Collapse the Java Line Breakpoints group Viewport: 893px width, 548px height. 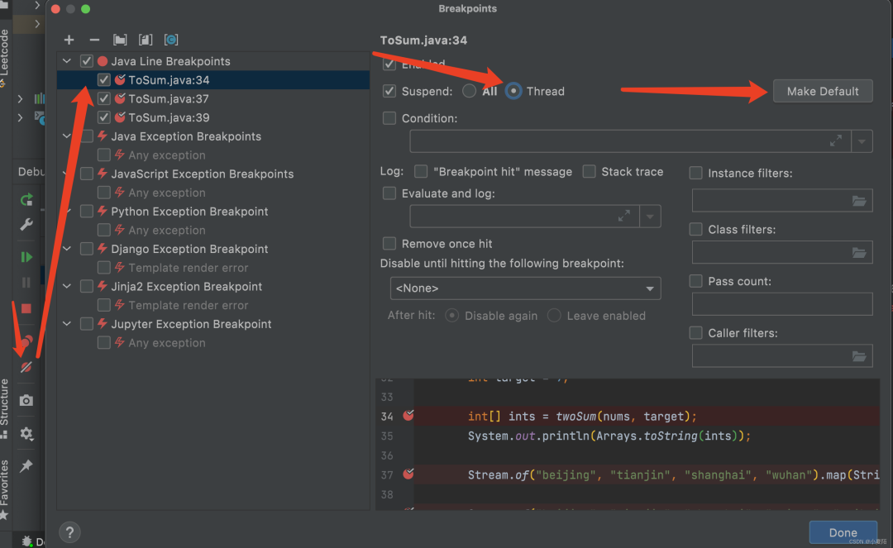67,61
